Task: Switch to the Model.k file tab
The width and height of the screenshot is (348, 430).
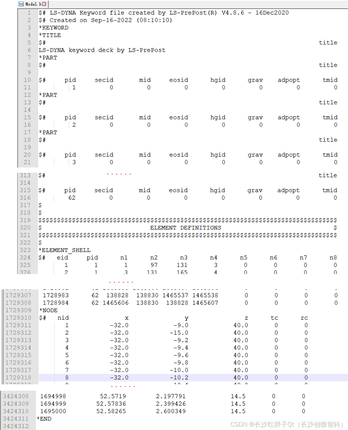Action: tap(33, 4)
